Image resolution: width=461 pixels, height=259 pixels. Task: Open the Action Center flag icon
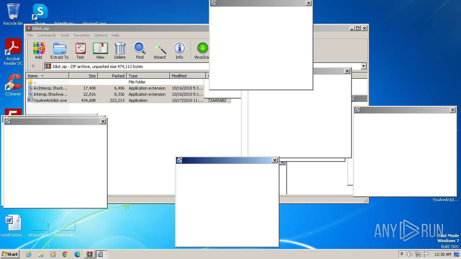click(426, 254)
